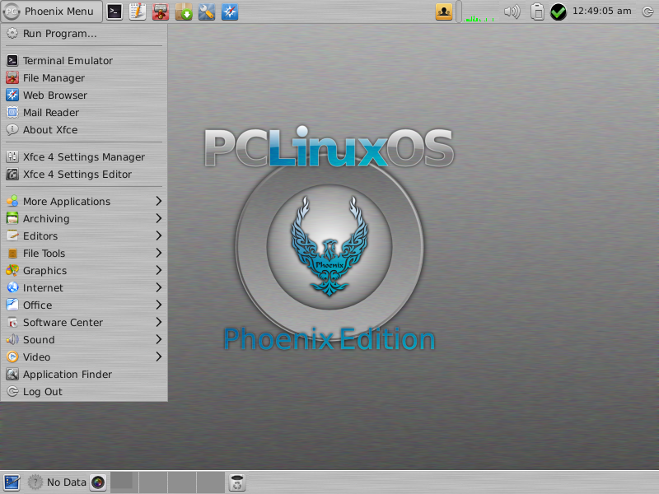Expand Office submenu arrow

(158, 305)
